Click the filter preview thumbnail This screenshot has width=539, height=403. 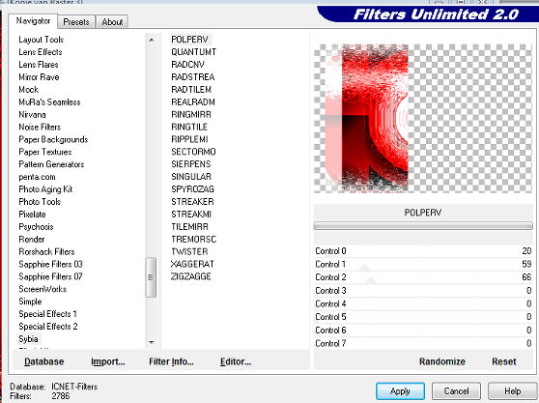[x=423, y=118]
